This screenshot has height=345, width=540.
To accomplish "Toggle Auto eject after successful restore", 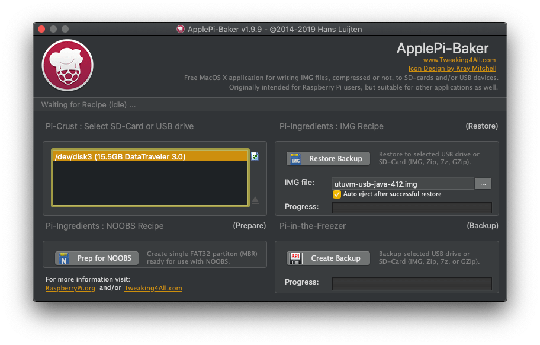I will coord(337,194).
